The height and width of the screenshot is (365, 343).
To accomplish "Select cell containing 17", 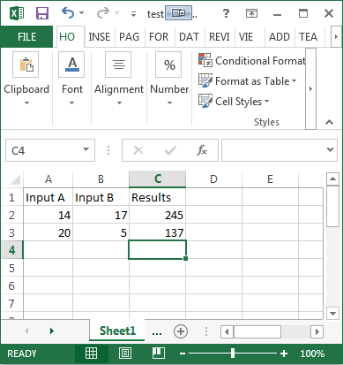I will (101, 215).
